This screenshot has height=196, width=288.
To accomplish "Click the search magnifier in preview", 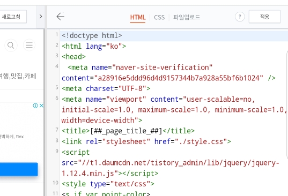I will point(11,46).
